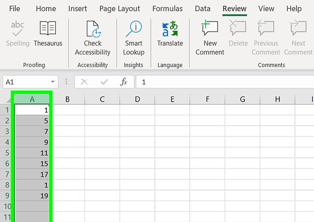Open the Thesaurus tool
The height and width of the screenshot is (222, 314).
(48, 29)
